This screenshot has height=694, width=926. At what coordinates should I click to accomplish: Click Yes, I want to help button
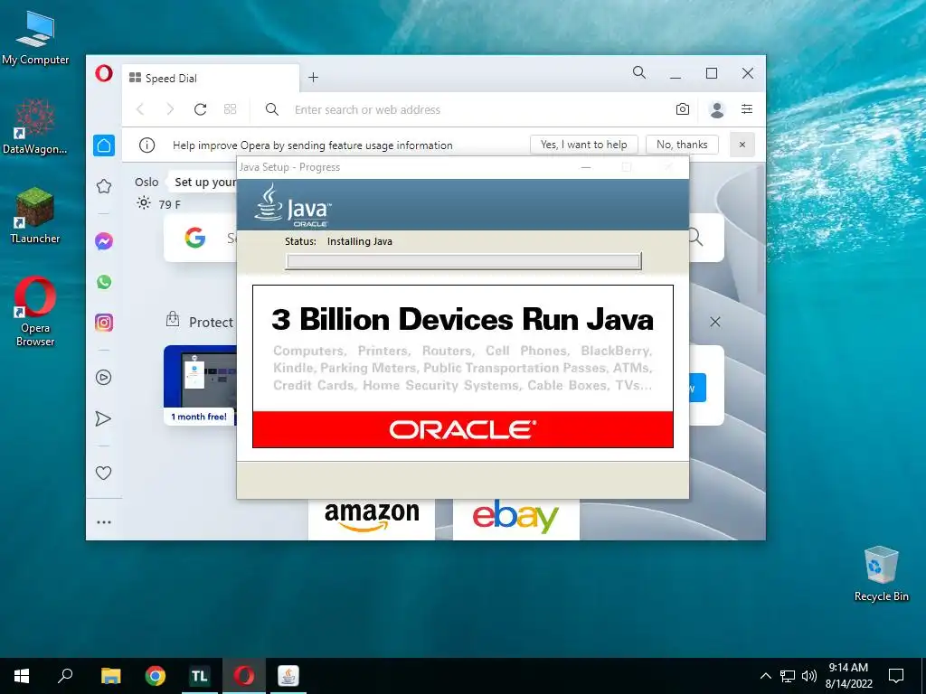(584, 145)
